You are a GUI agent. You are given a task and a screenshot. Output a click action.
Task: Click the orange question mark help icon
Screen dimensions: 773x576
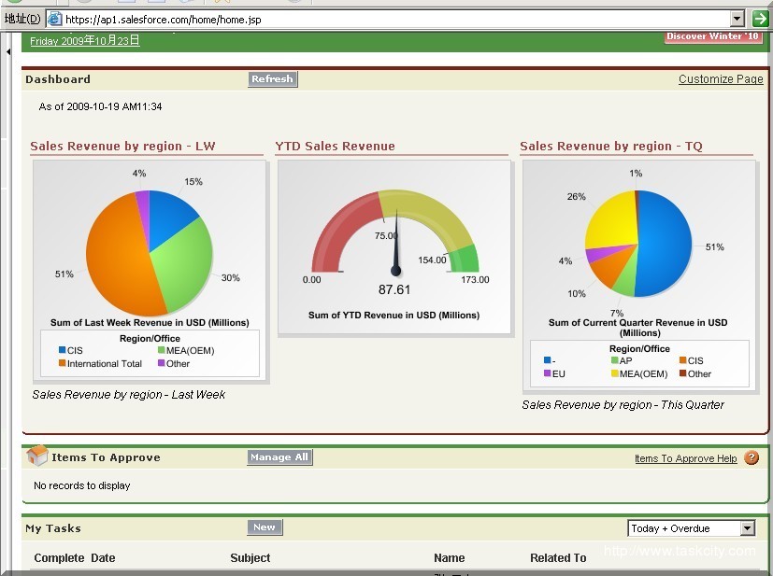click(752, 458)
